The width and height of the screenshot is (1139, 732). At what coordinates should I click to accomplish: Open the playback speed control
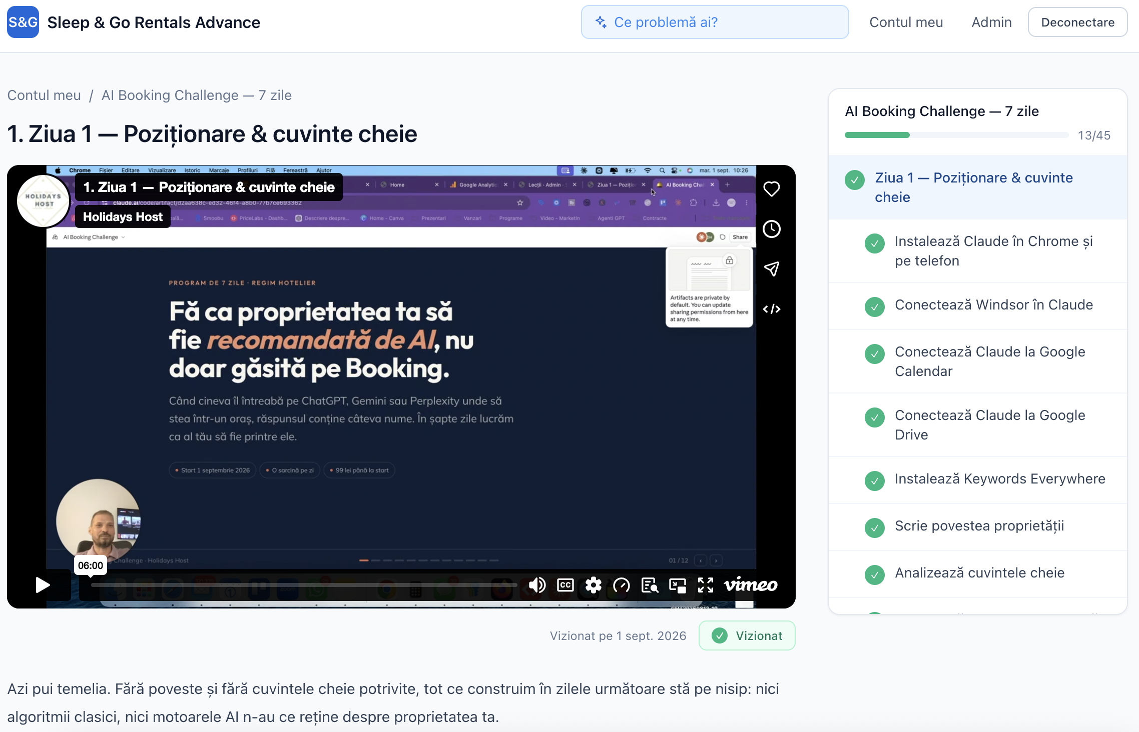pyautogui.click(x=621, y=585)
